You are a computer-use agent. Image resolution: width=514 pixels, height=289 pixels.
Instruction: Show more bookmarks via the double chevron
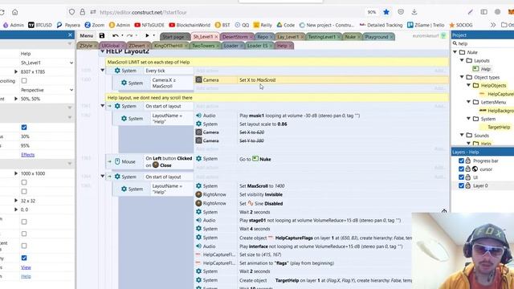pyautogui.click(x=493, y=25)
